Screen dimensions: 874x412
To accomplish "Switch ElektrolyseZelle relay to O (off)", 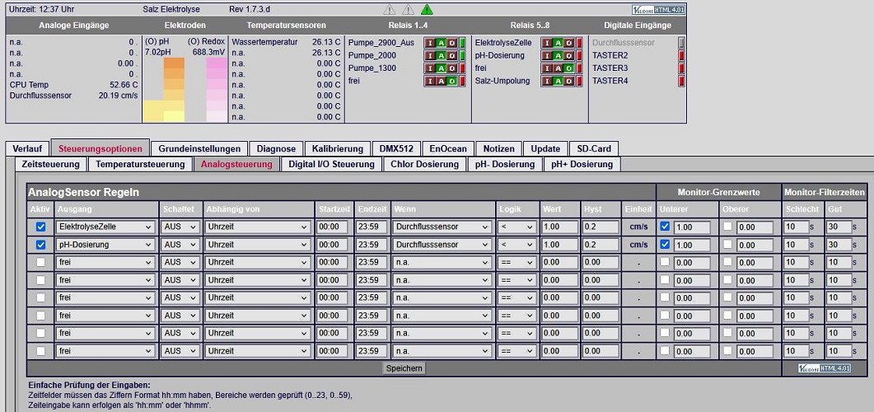I will coord(569,42).
